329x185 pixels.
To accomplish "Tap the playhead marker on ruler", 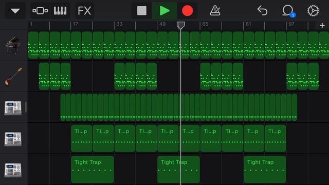I will [x=180, y=25].
